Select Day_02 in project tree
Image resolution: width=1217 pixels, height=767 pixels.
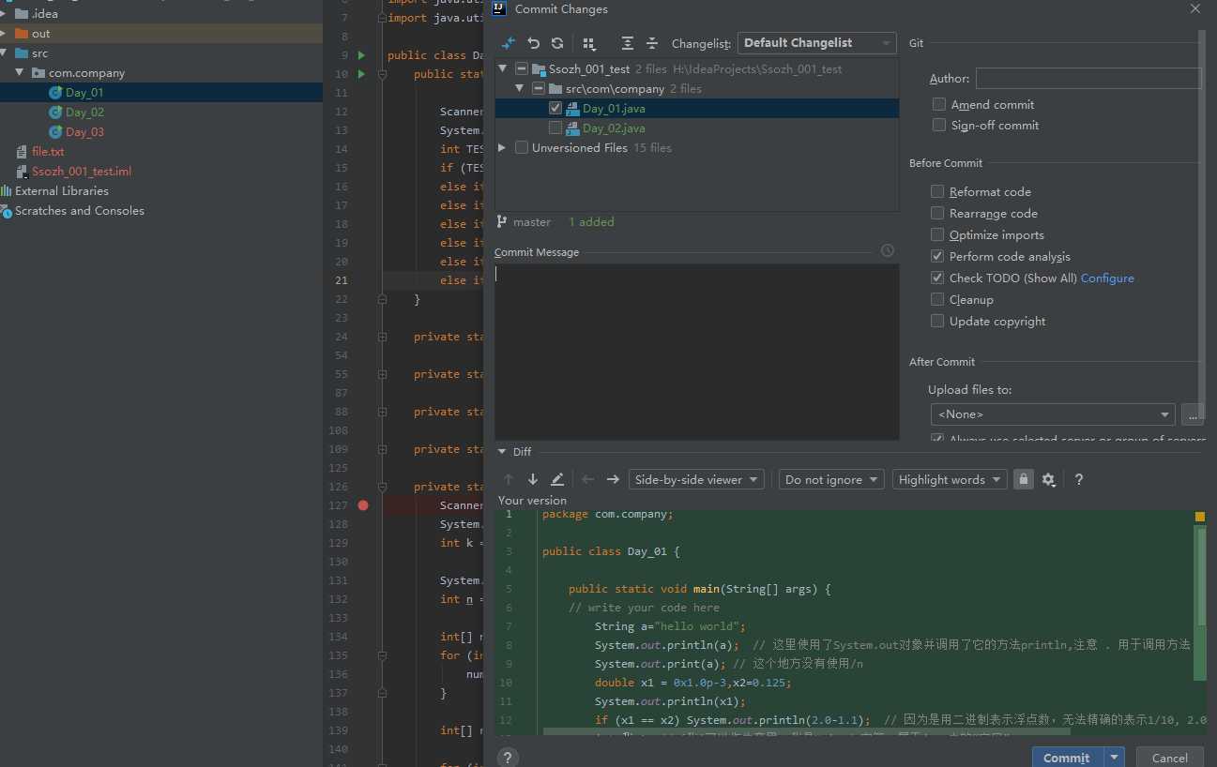coord(84,113)
